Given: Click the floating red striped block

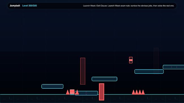Looking at the screenshot, I should 131,60.
